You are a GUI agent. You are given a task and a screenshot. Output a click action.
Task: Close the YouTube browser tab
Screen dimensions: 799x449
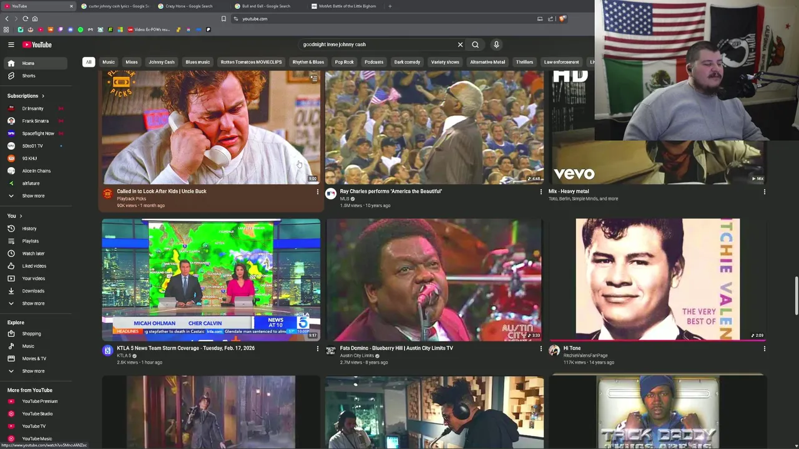point(71,6)
